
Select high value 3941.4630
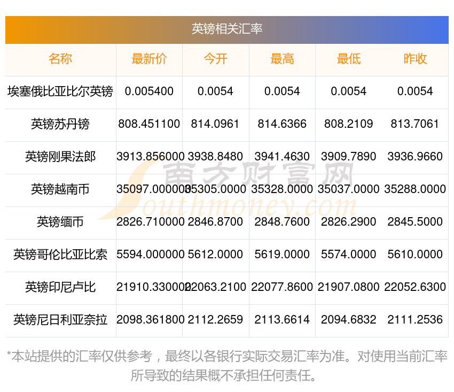tap(282, 157)
